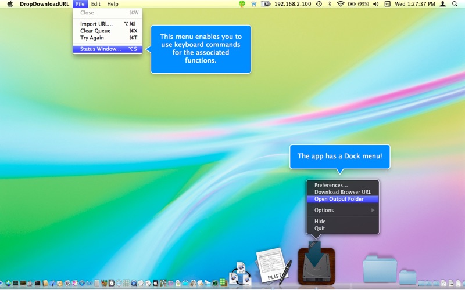Open the Edit menu
465x290 pixels.
tap(95, 4)
